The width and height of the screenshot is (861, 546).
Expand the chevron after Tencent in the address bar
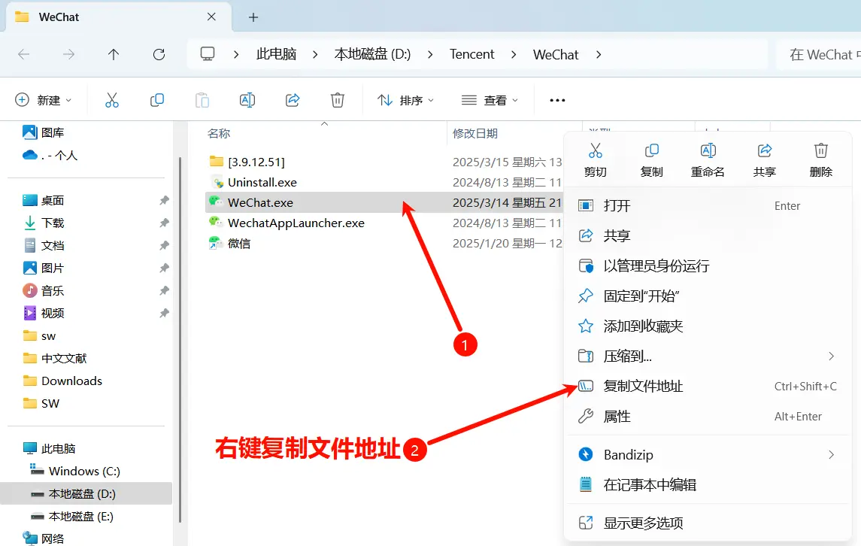coord(514,54)
